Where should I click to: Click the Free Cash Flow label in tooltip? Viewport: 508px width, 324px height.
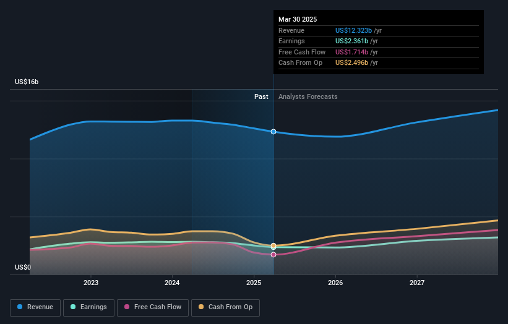click(x=302, y=52)
